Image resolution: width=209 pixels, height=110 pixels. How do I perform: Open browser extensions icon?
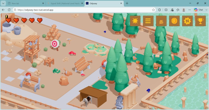coord(159,10)
